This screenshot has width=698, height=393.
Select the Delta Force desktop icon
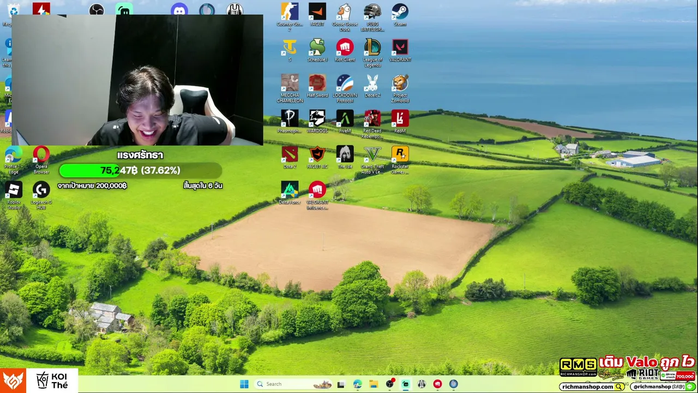click(x=290, y=193)
